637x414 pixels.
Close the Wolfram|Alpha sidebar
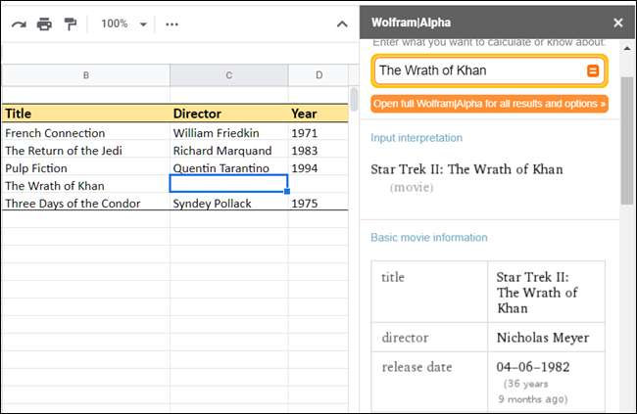click(x=618, y=23)
